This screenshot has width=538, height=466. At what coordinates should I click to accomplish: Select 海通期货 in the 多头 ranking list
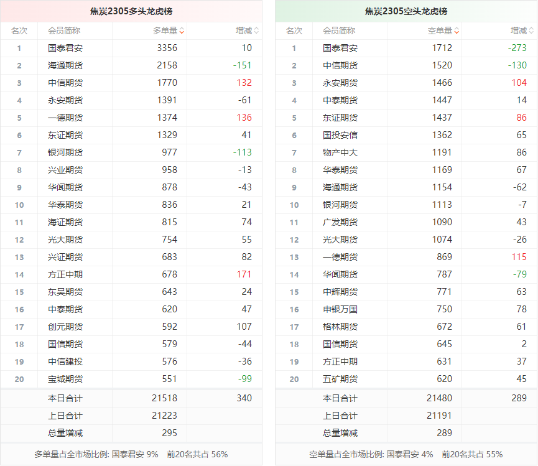pyautogui.click(x=65, y=65)
